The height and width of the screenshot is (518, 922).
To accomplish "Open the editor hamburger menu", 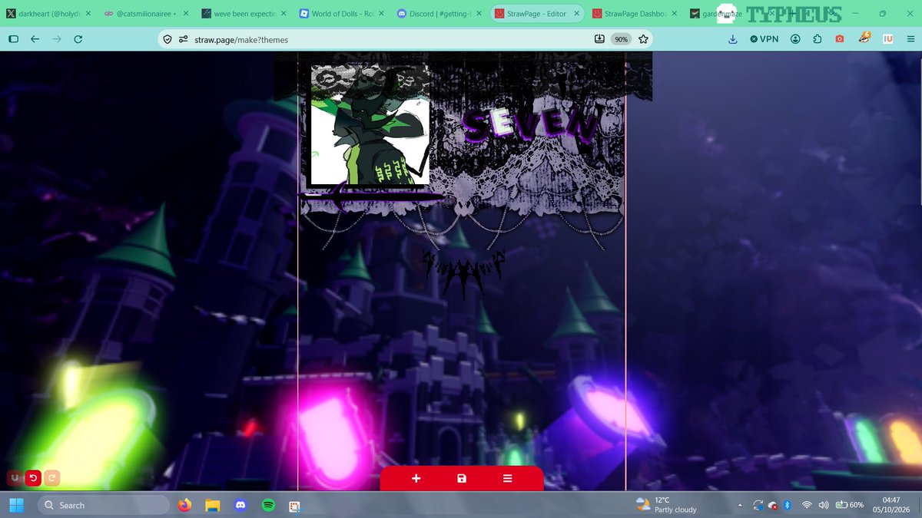I will click(x=507, y=479).
